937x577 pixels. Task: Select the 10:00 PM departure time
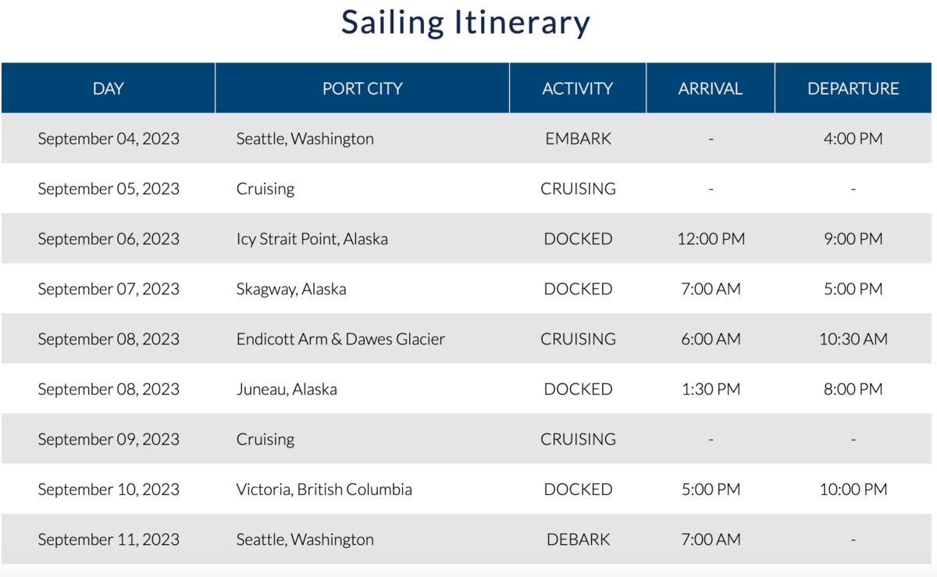[853, 490]
